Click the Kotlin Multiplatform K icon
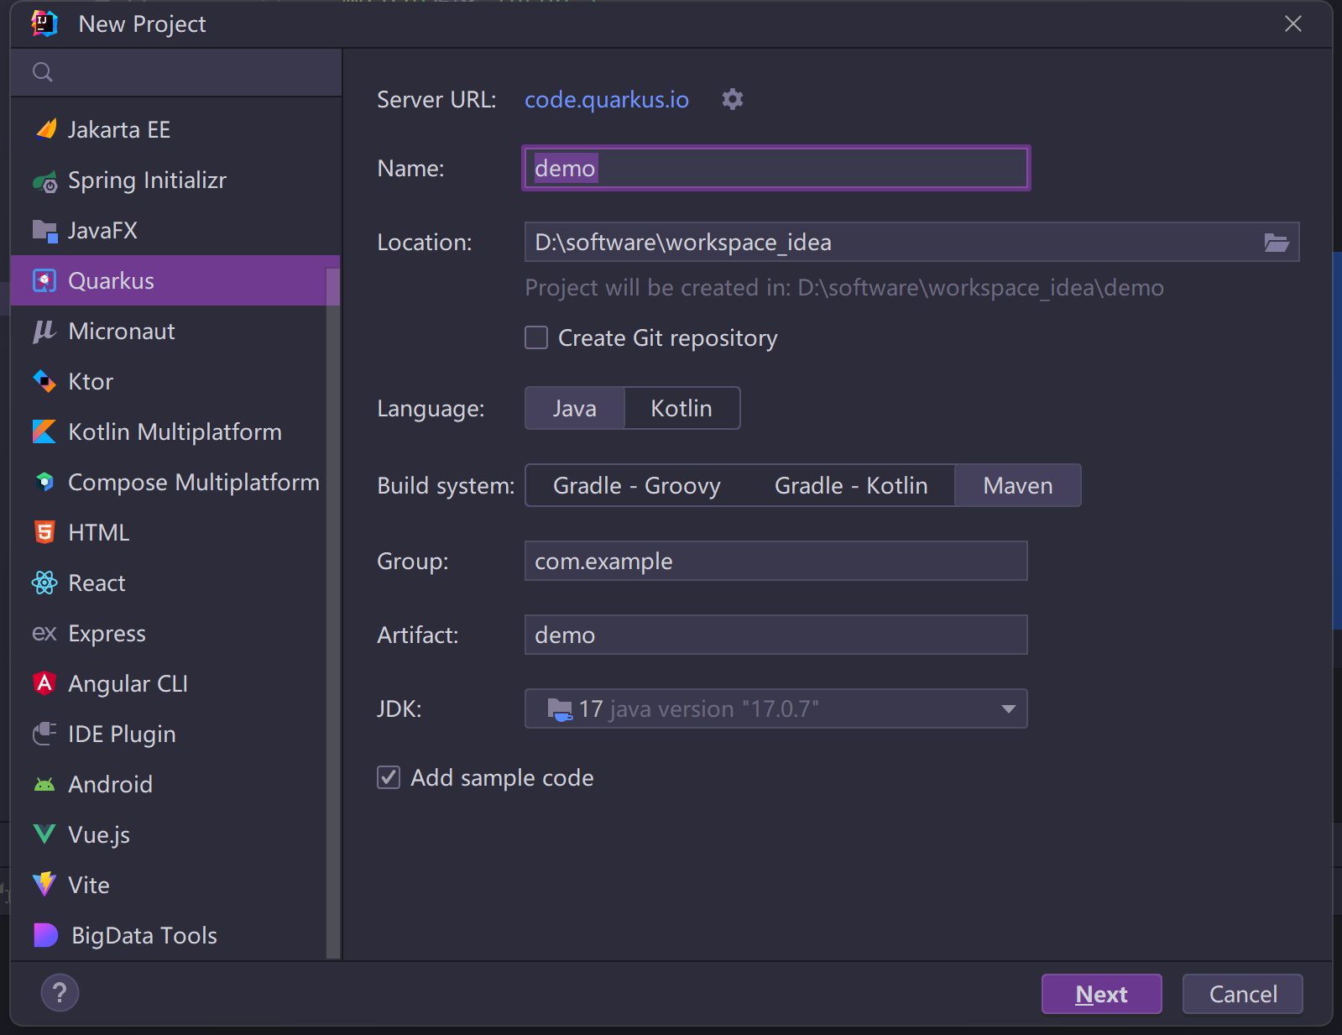Viewport: 1342px width, 1035px height. 44,431
